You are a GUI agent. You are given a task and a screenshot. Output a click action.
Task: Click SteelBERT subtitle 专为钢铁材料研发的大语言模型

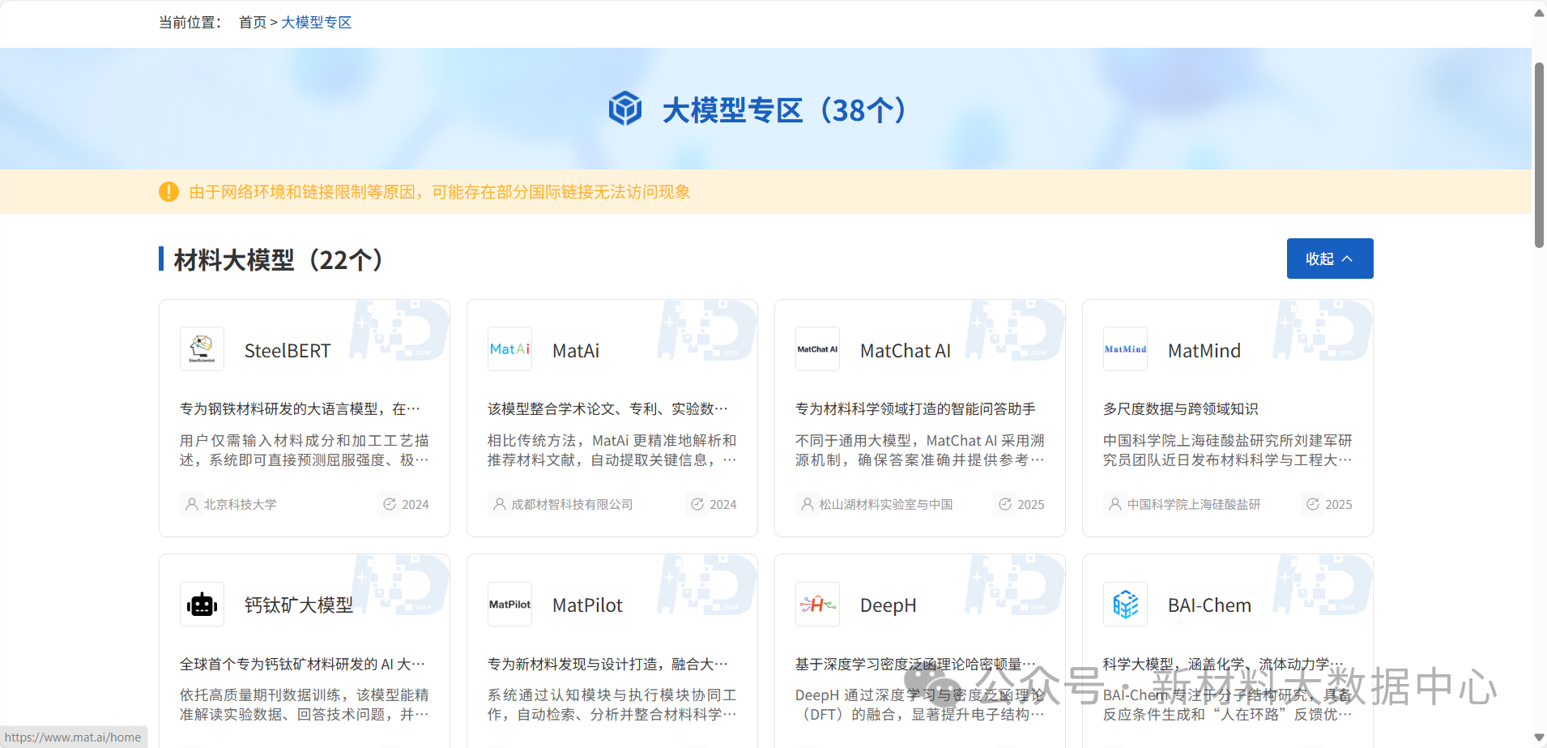click(300, 409)
